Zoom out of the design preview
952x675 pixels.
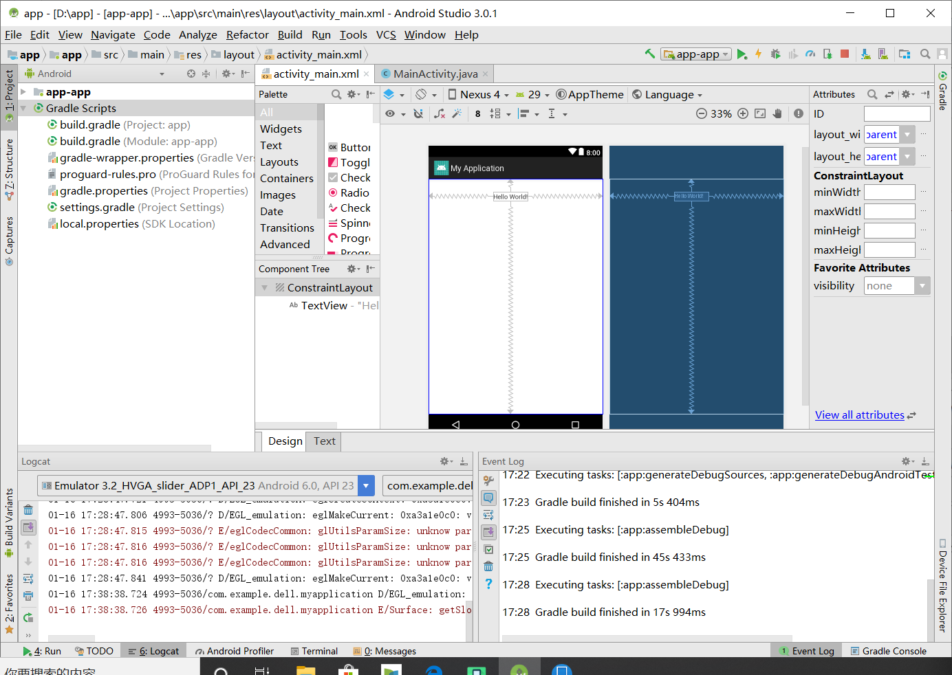click(x=701, y=113)
